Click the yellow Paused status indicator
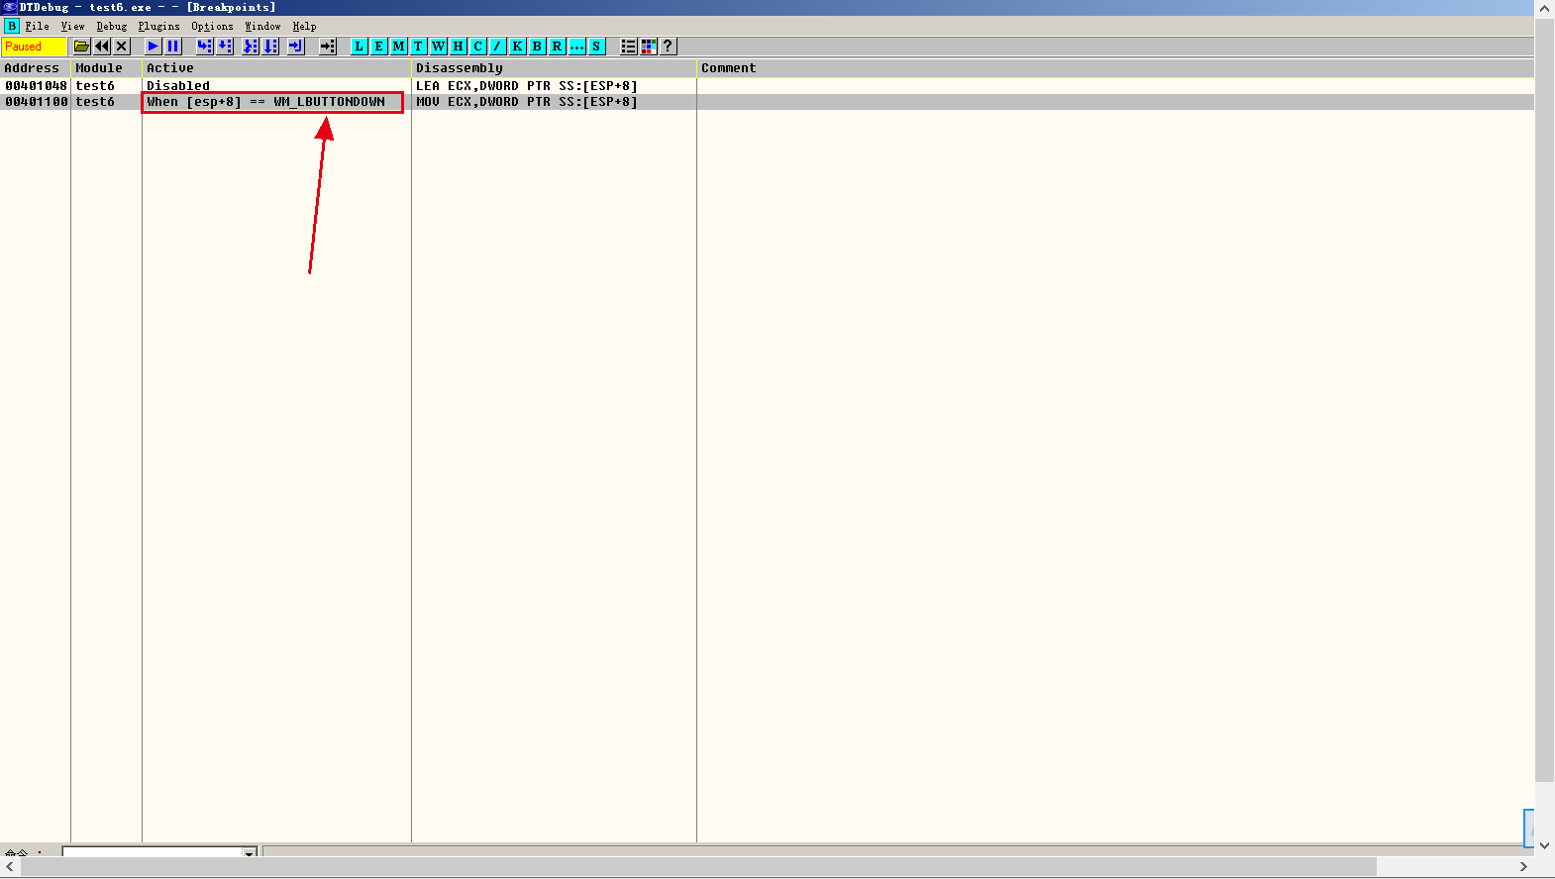Screen dimensions: 1555x879 (35, 47)
